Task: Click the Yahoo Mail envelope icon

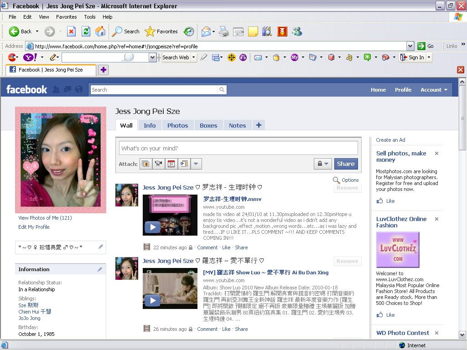Action: 258,57
